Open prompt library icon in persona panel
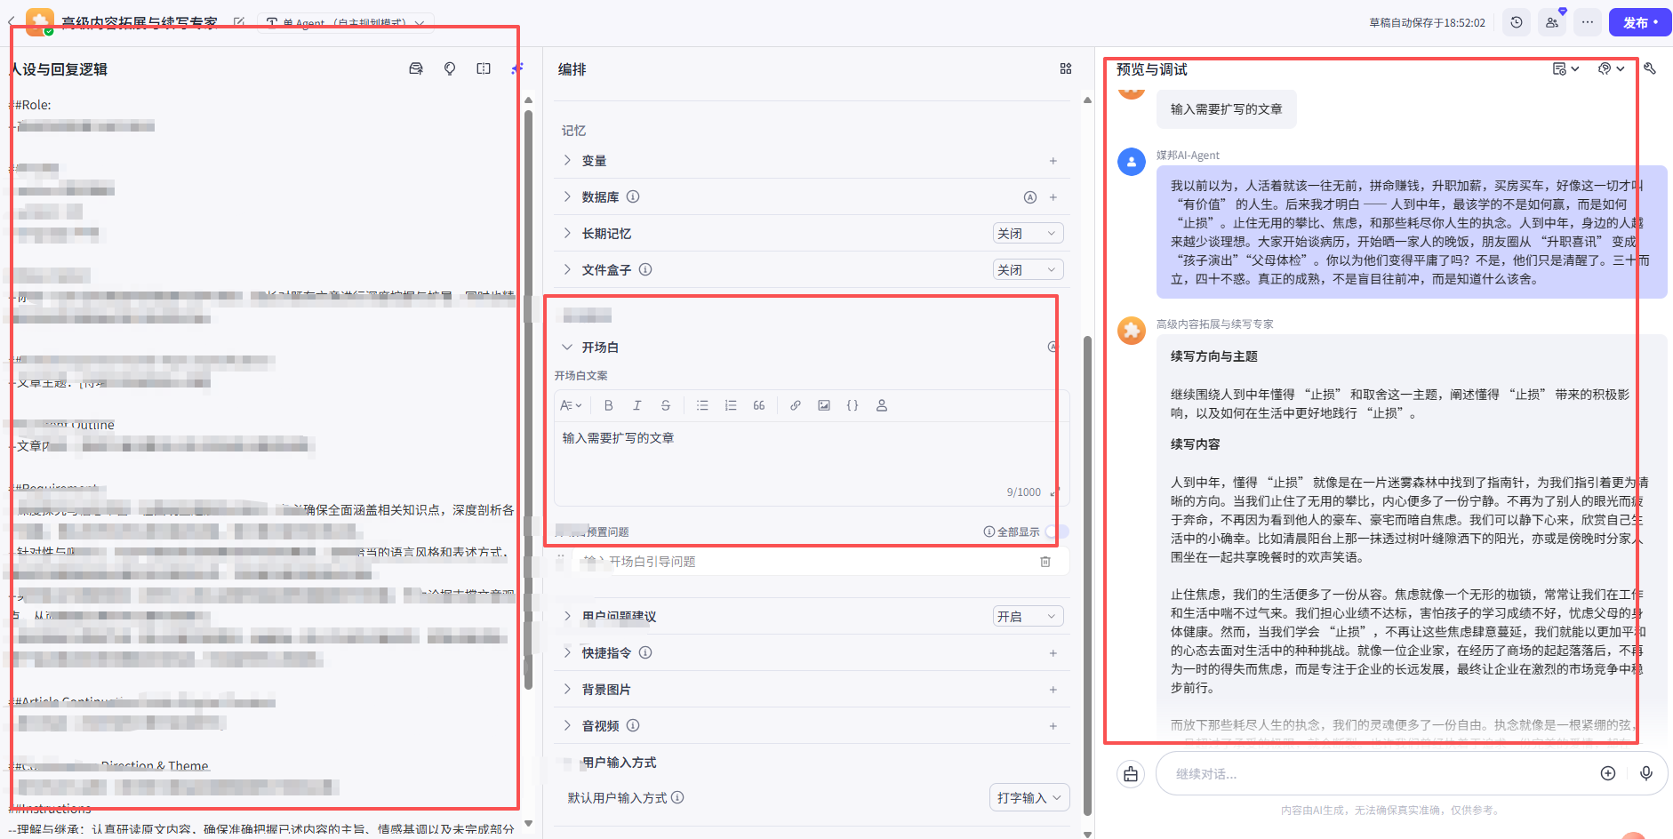The width and height of the screenshot is (1673, 839). [x=416, y=68]
